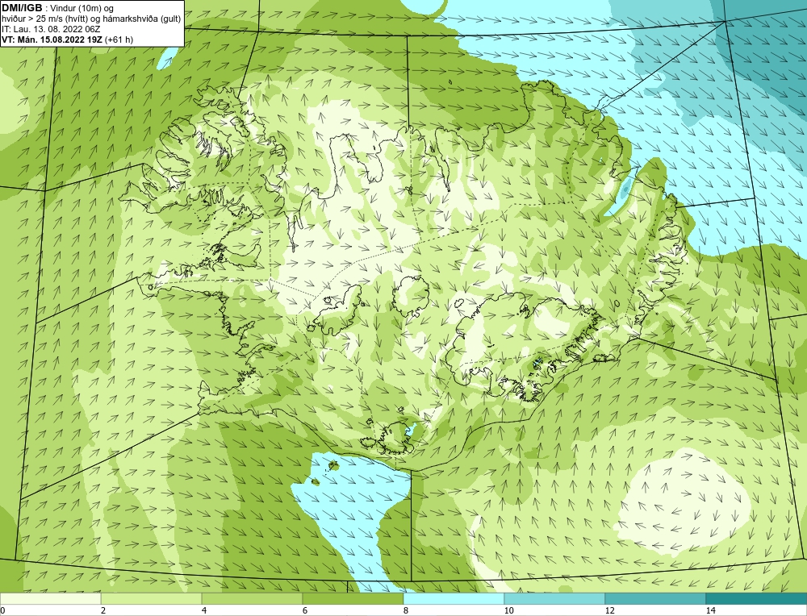807x616 pixels.
Task: Click the darkest teal legend swatch above 14
Action: point(757,599)
